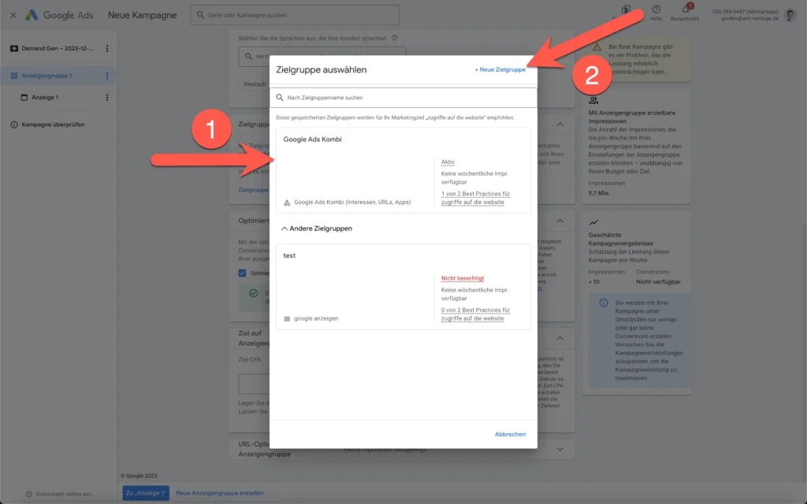This screenshot has height=504, width=807.
Task: Click the Abbrechen button
Action: [510, 434]
